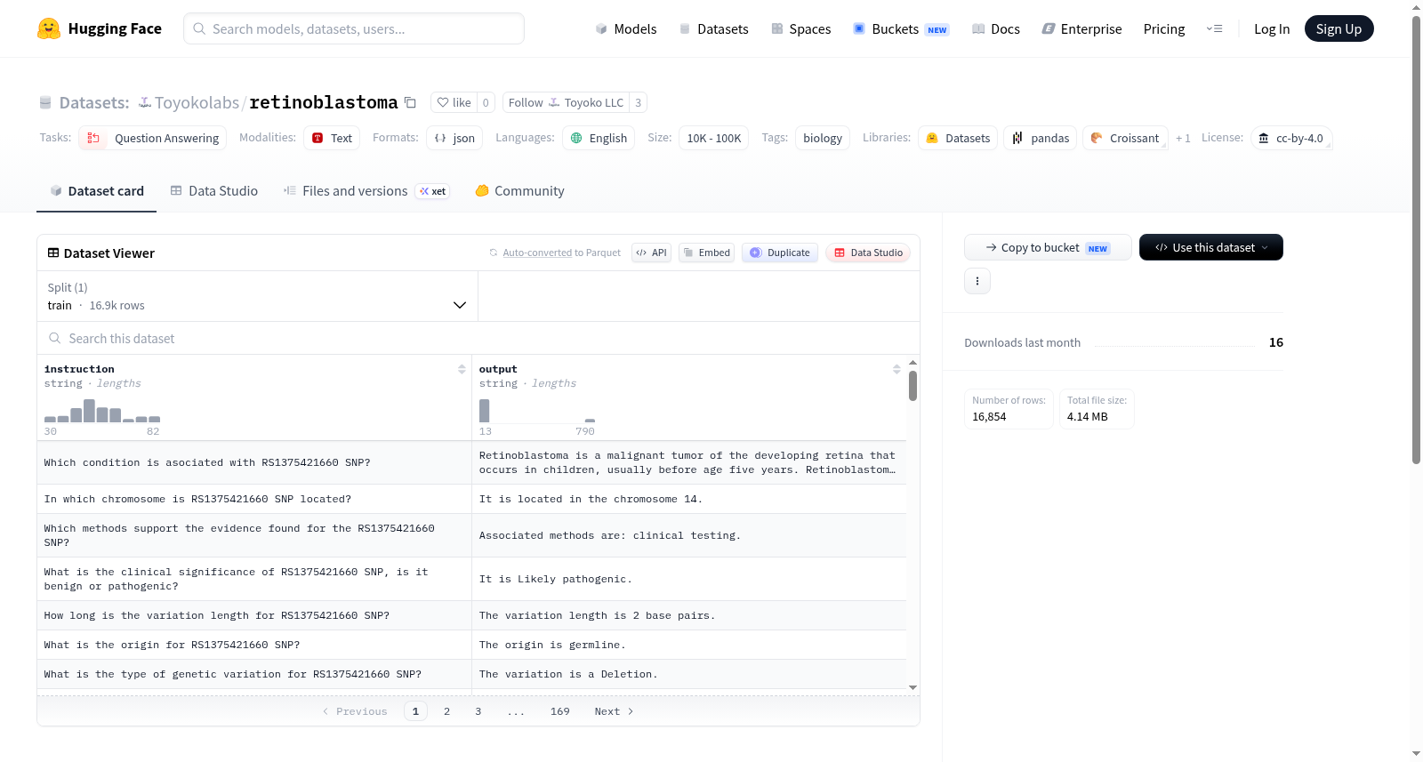The width and height of the screenshot is (1423, 762).
Task: Open Spaces from the navigation bar
Action: (x=800, y=28)
